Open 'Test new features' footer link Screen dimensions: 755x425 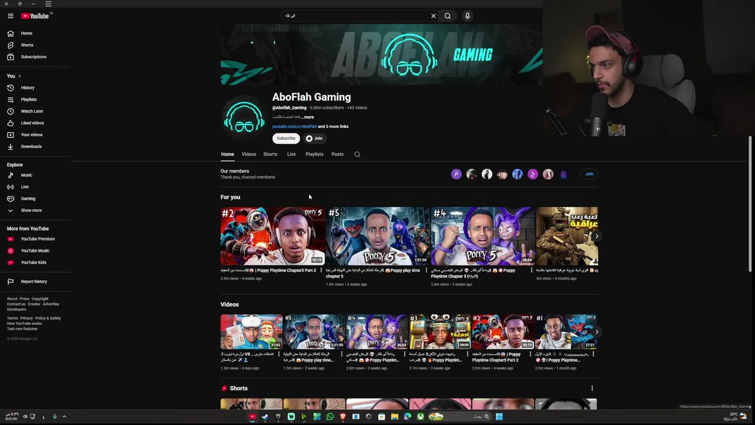22,329
